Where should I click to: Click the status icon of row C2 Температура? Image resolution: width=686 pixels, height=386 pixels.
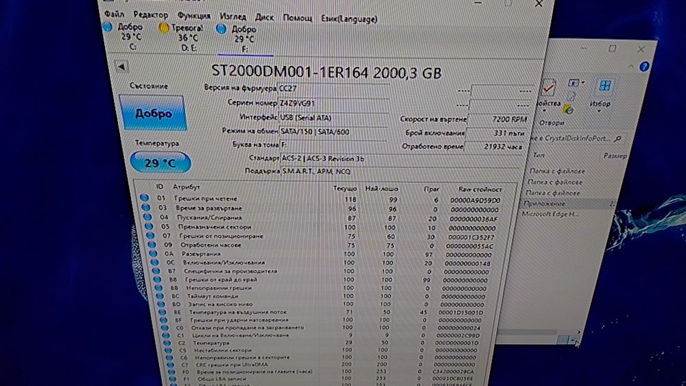167,343
